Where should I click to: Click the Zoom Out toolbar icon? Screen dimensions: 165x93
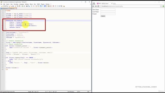34,6
